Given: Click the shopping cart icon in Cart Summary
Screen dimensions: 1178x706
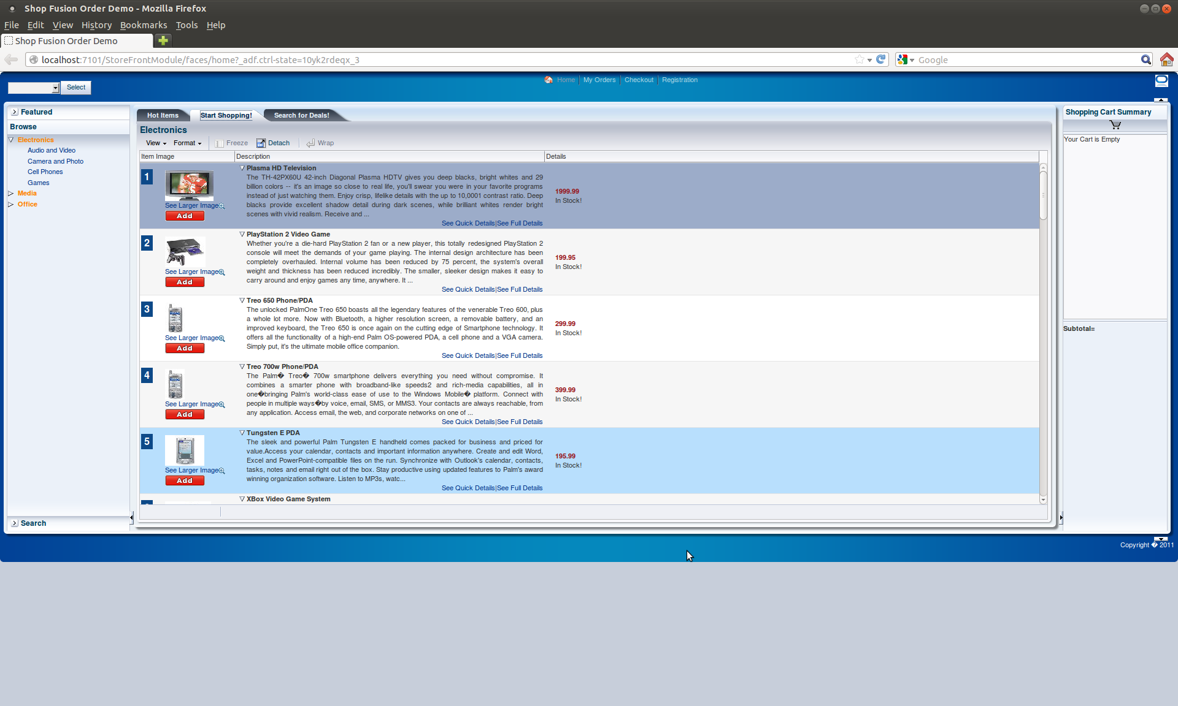Looking at the screenshot, I should pos(1116,124).
